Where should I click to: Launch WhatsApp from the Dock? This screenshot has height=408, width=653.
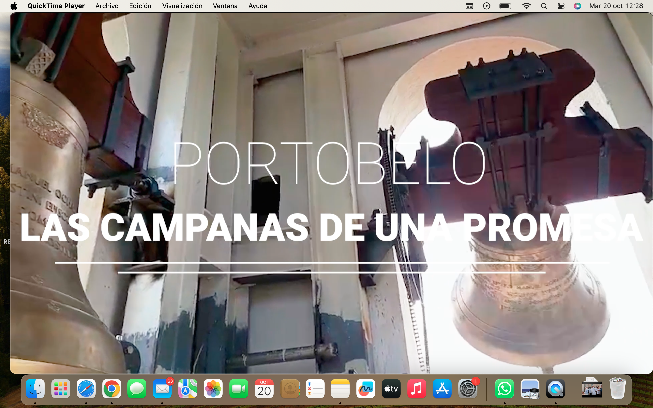click(x=504, y=389)
